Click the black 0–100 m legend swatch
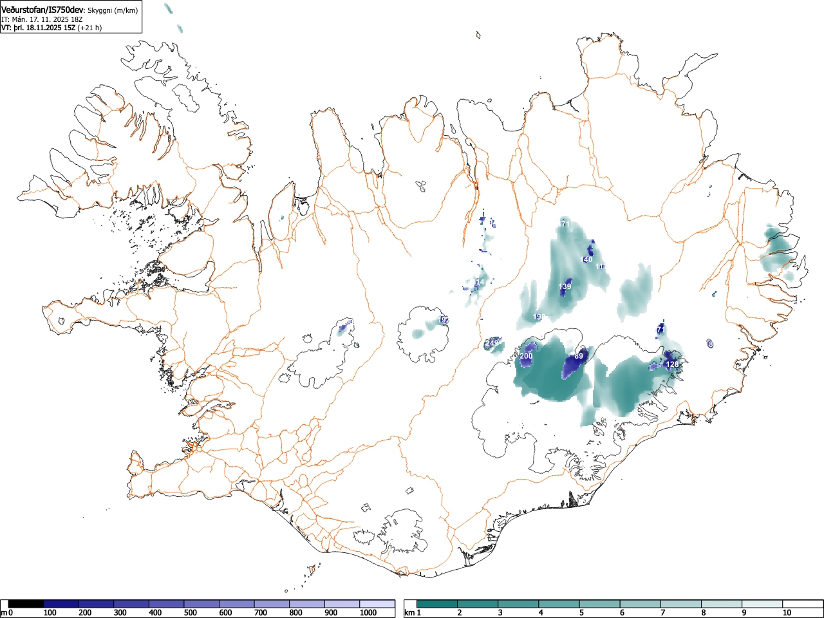Image resolution: width=824 pixels, height=618 pixels. coord(26,604)
